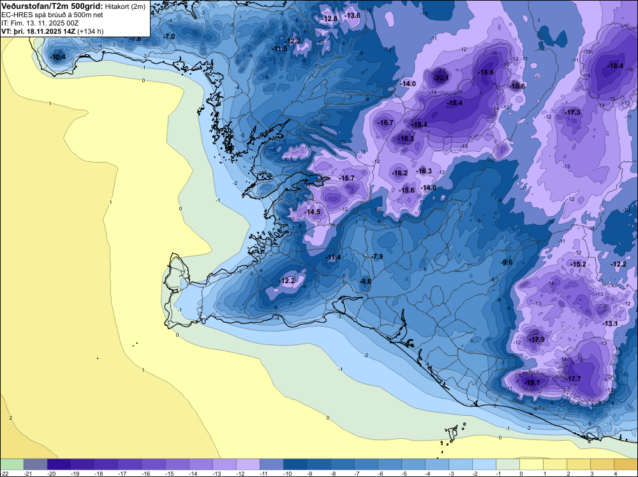Screen dimensions: 638x477
Task: Click the -15 tick label on the legend
Action: [x=170, y=473]
